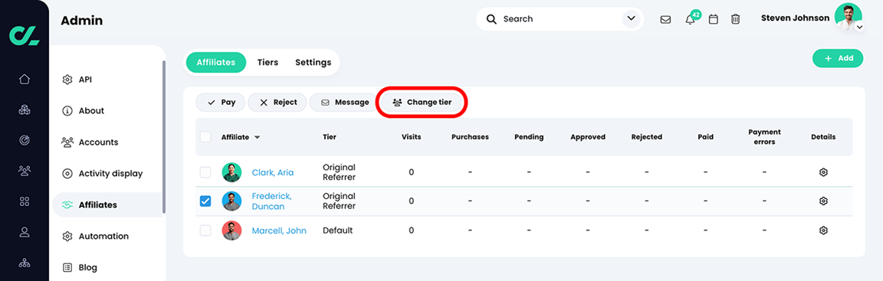This screenshot has width=883, height=281.
Task: Click the Details column header
Action: tap(823, 136)
